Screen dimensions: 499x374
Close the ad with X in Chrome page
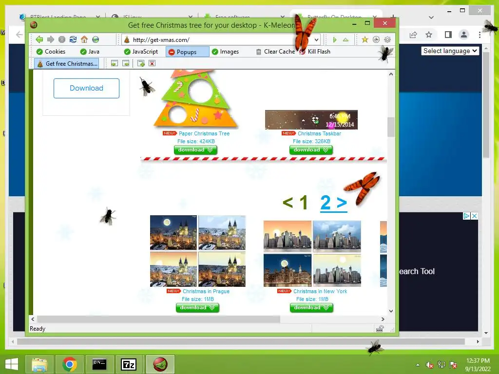[x=474, y=216]
